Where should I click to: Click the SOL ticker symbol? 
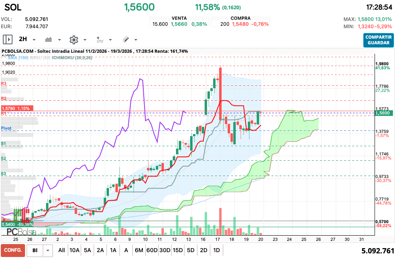13,7
